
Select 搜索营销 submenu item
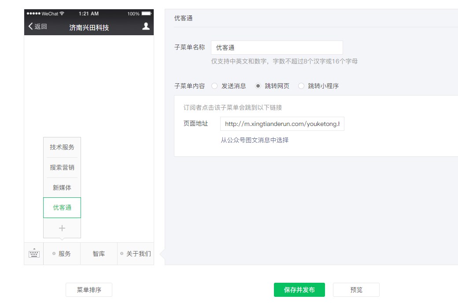coord(62,167)
